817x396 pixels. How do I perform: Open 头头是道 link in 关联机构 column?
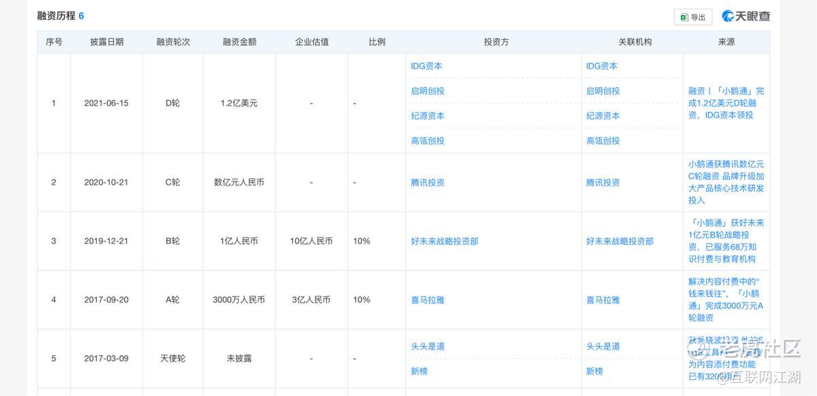(x=603, y=346)
